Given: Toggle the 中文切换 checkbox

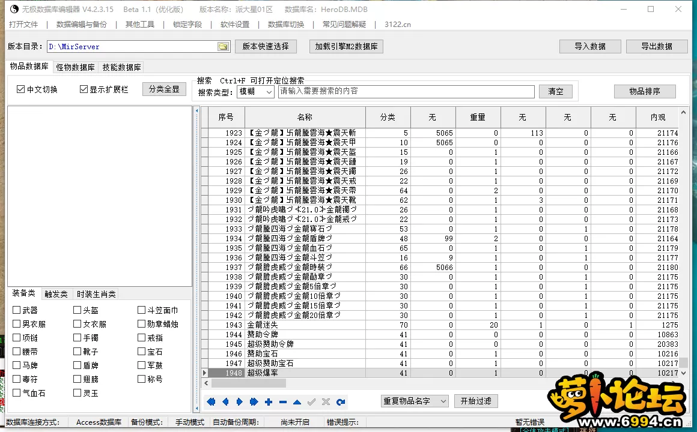Looking at the screenshot, I should pyautogui.click(x=20, y=89).
